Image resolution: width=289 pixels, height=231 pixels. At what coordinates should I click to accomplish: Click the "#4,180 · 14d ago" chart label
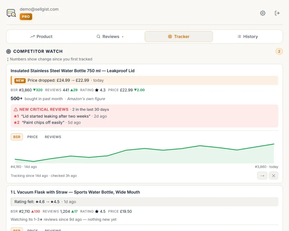[24, 167]
